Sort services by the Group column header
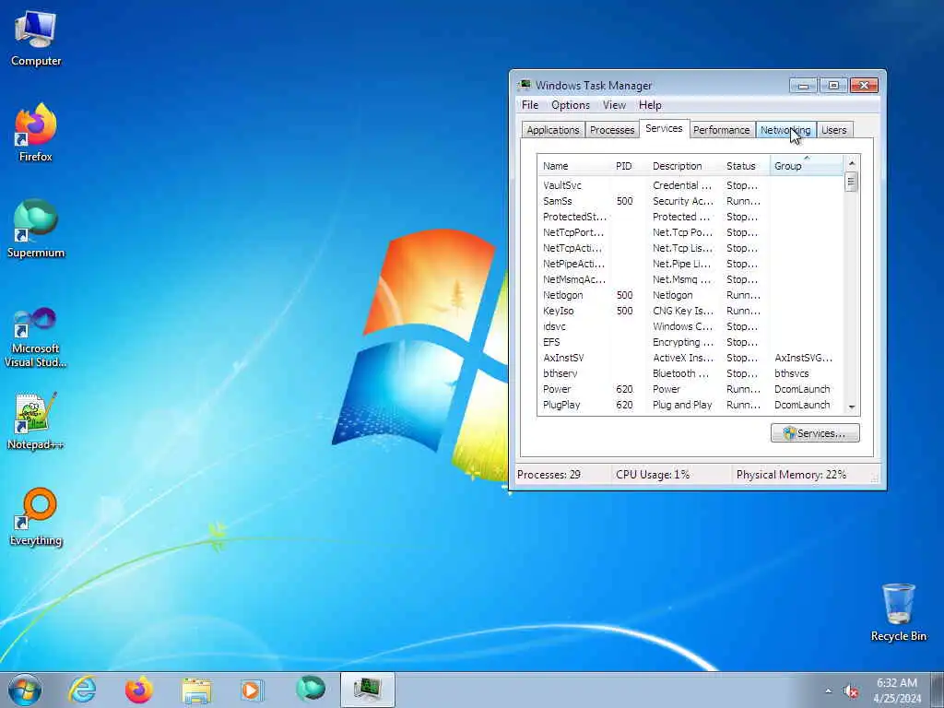This screenshot has height=708, width=944. (x=807, y=166)
